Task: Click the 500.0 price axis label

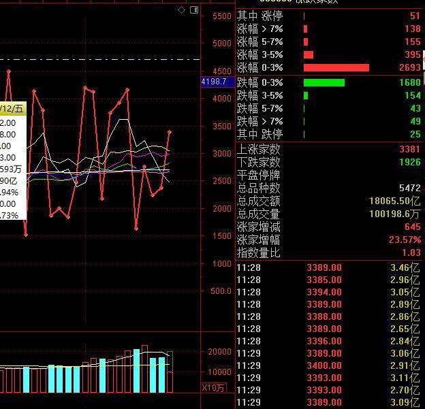Action: click(221, 291)
